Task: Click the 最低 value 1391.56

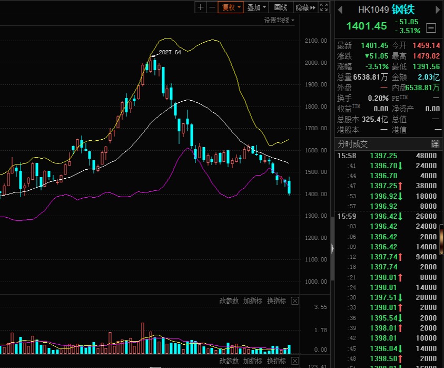Action: pyautogui.click(x=426, y=66)
